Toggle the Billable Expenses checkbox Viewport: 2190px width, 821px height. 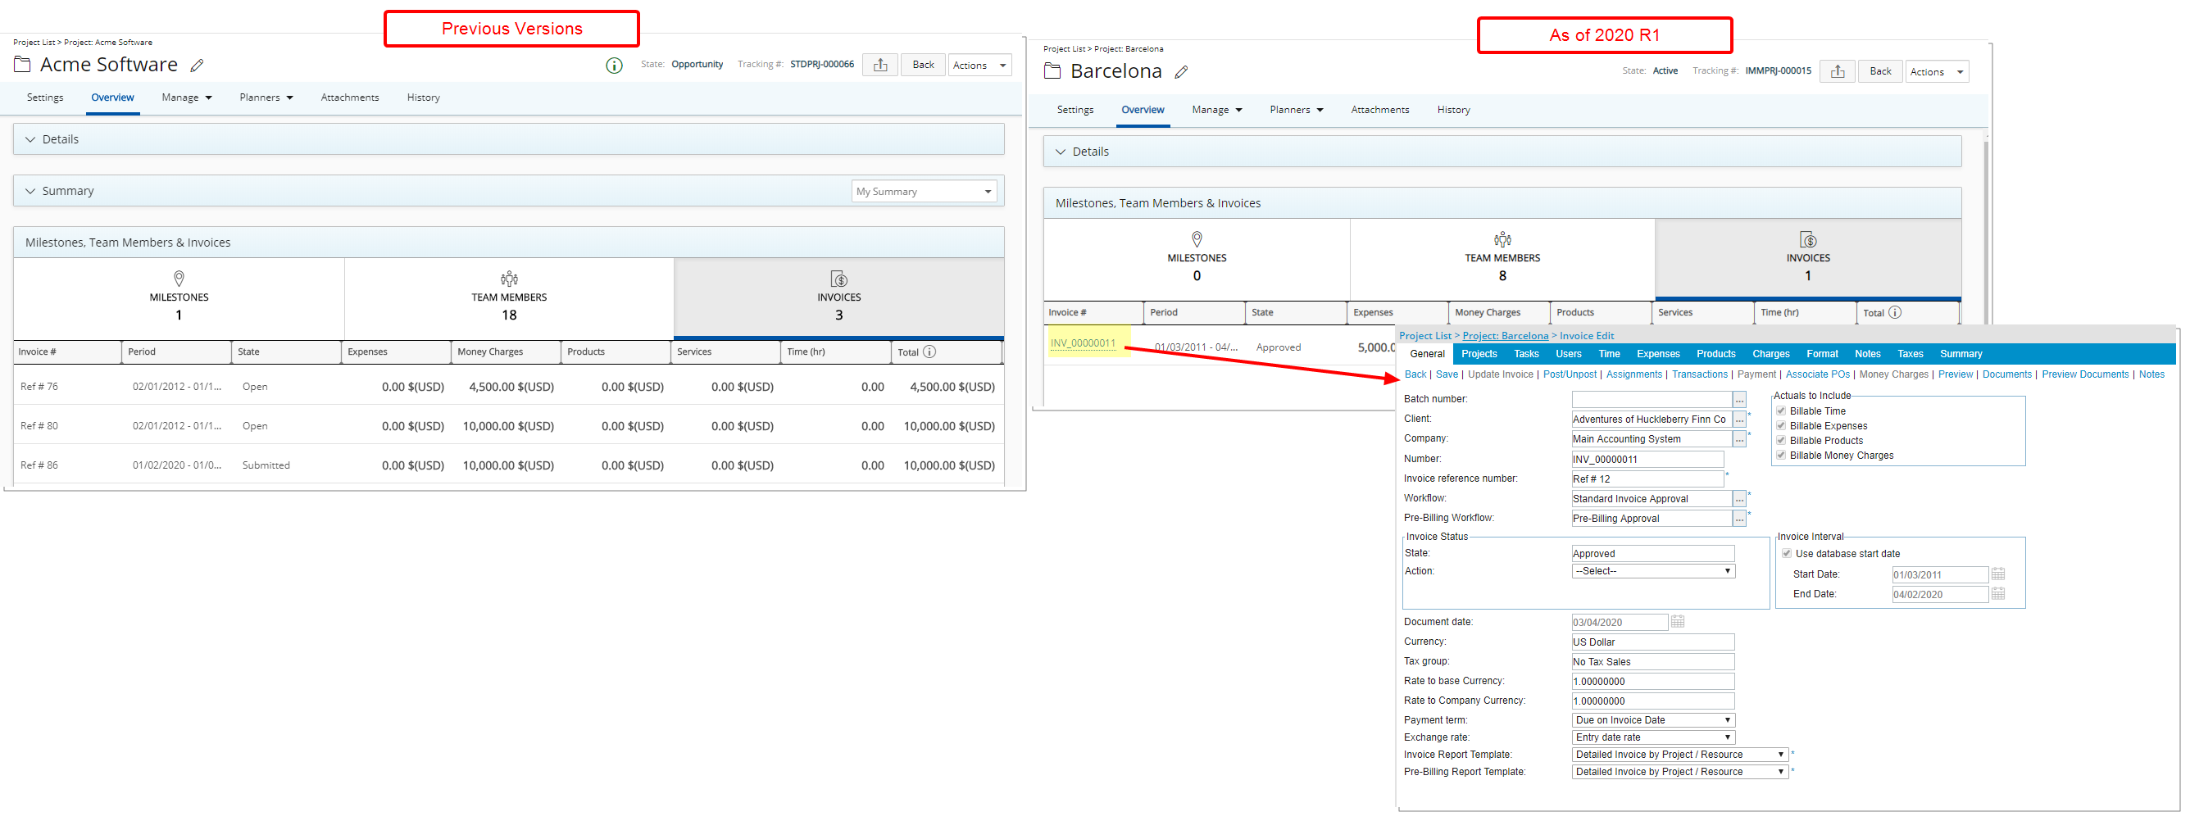click(x=1781, y=426)
